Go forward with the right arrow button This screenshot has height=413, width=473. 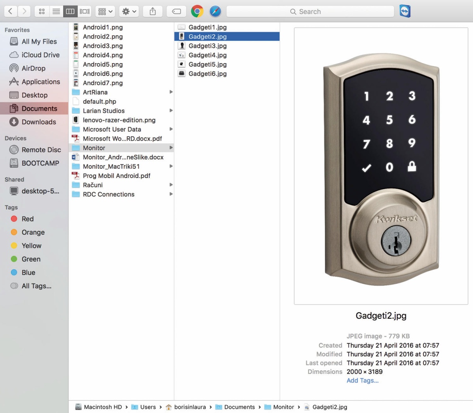click(24, 11)
